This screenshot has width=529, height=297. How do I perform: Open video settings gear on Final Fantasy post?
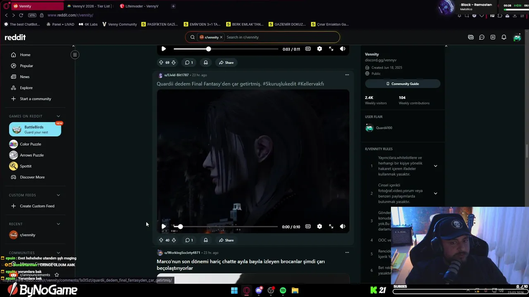(x=319, y=226)
